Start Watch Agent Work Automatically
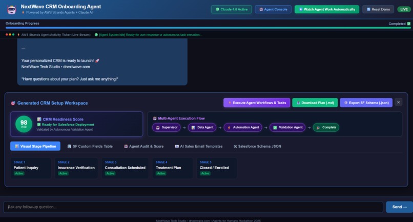This screenshot has width=413, height=222. click(326, 9)
